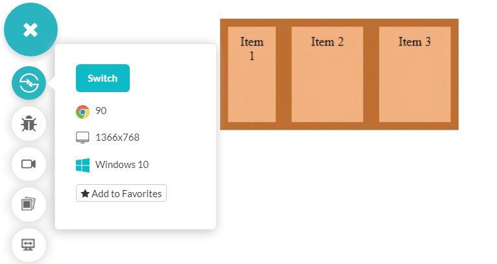Click the Chrome browser logo icon
The width and height of the screenshot is (497, 264).
82,112
